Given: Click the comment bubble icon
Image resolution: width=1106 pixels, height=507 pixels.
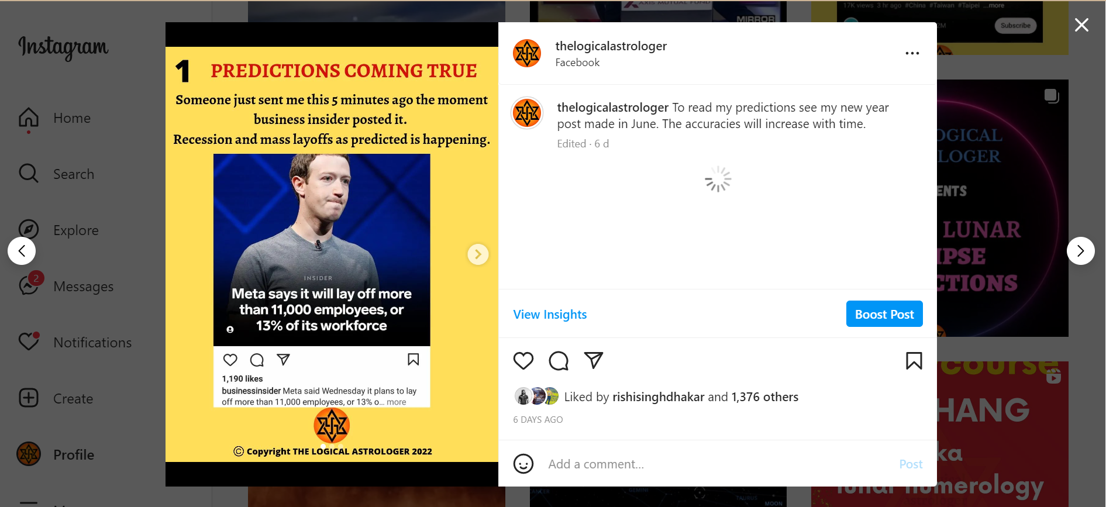Looking at the screenshot, I should (559, 361).
